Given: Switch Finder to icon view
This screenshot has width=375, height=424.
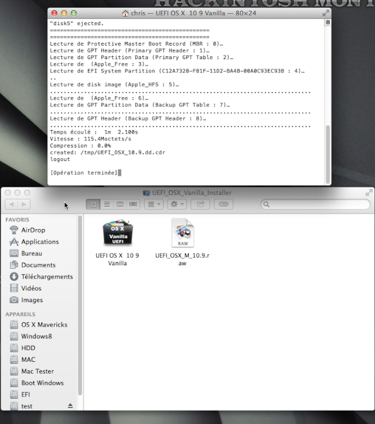Looking at the screenshot, I should point(93,204).
